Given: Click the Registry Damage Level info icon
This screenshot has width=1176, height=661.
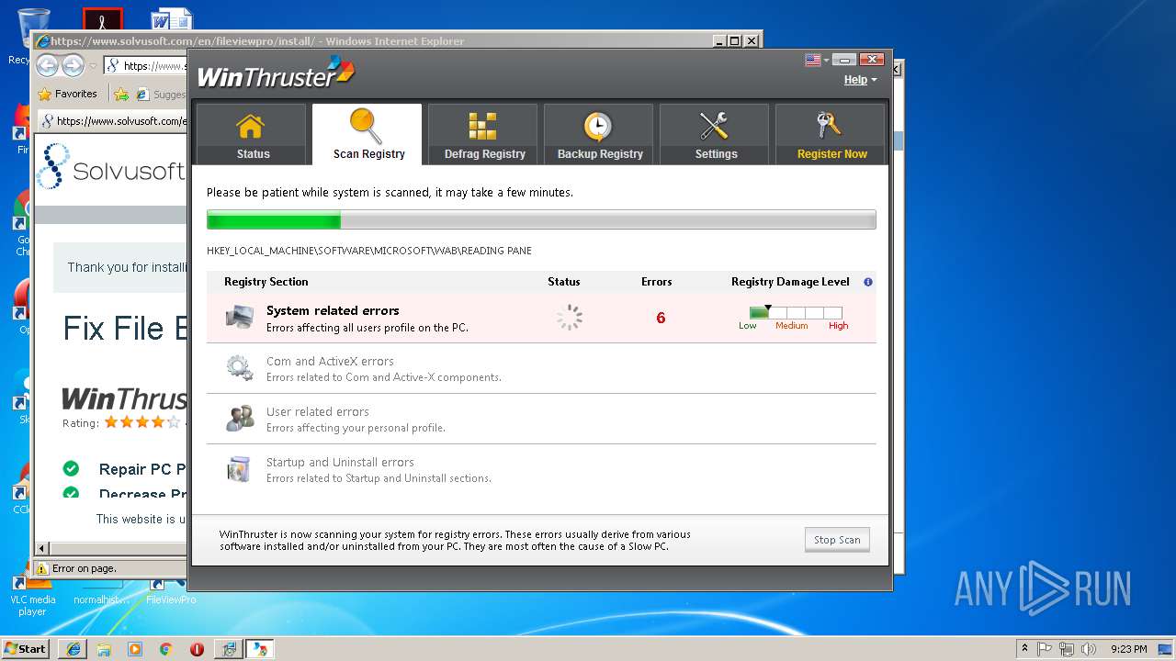Looking at the screenshot, I should point(868,282).
